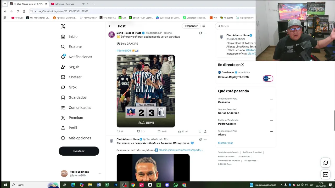
Task: Click the address bar URL
Action: click(x=62, y=11)
